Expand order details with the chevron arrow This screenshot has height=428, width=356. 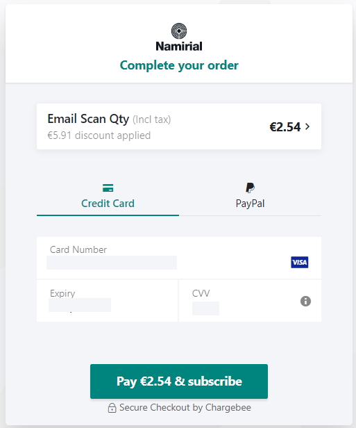coord(307,126)
